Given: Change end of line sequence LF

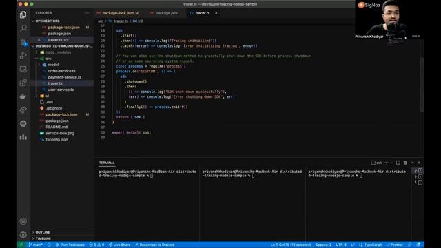Looking at the screenshot, I should click(352, 245).
